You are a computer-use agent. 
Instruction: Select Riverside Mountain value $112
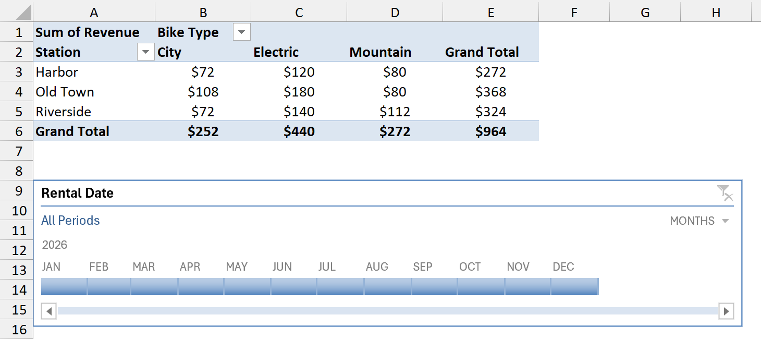395,112
